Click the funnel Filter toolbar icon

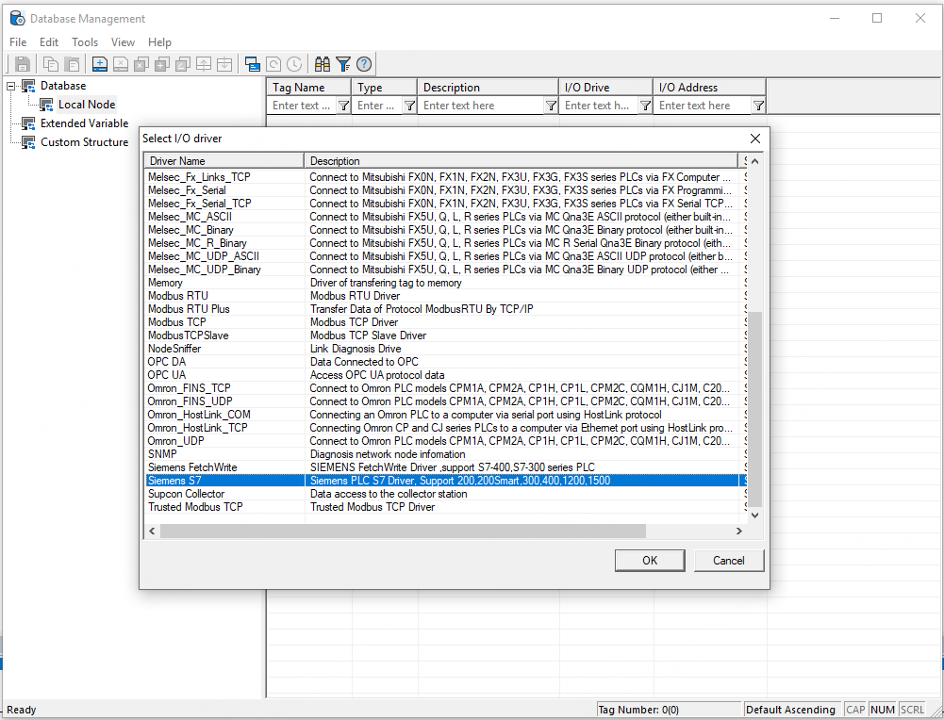click(x=343, y=64)
